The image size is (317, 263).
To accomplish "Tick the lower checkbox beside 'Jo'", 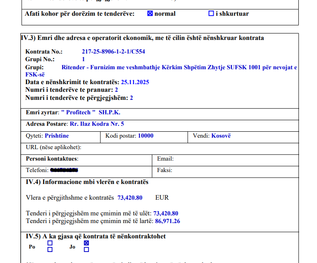I will [87, 250].
